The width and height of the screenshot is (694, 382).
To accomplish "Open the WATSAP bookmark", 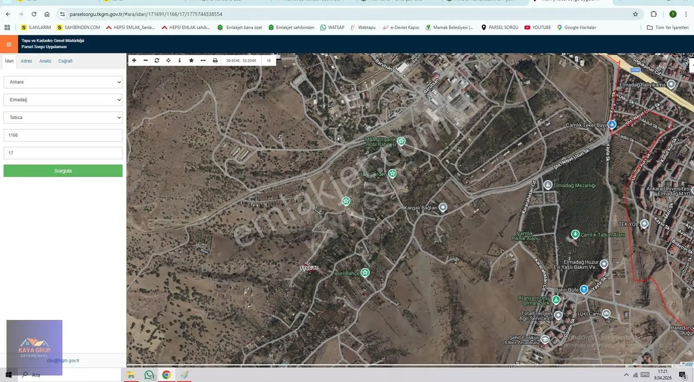I will 332,27.
